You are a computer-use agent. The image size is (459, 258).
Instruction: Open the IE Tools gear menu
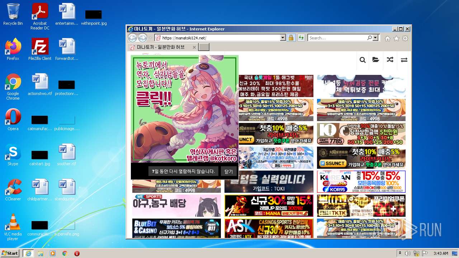tap(405, 38)
